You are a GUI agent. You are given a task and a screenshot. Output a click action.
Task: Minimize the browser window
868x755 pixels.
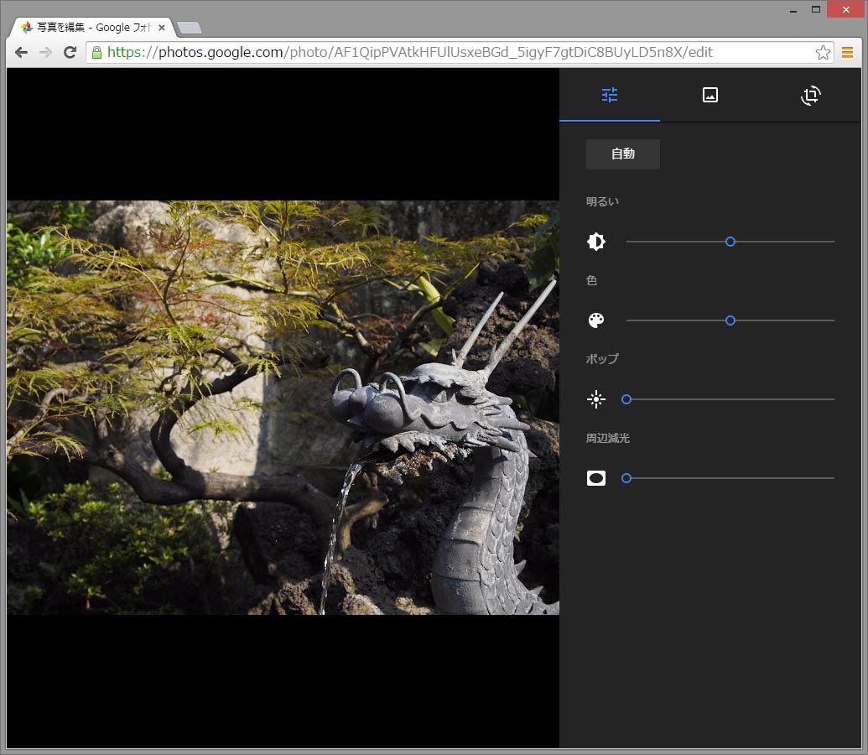coord(793,9)
